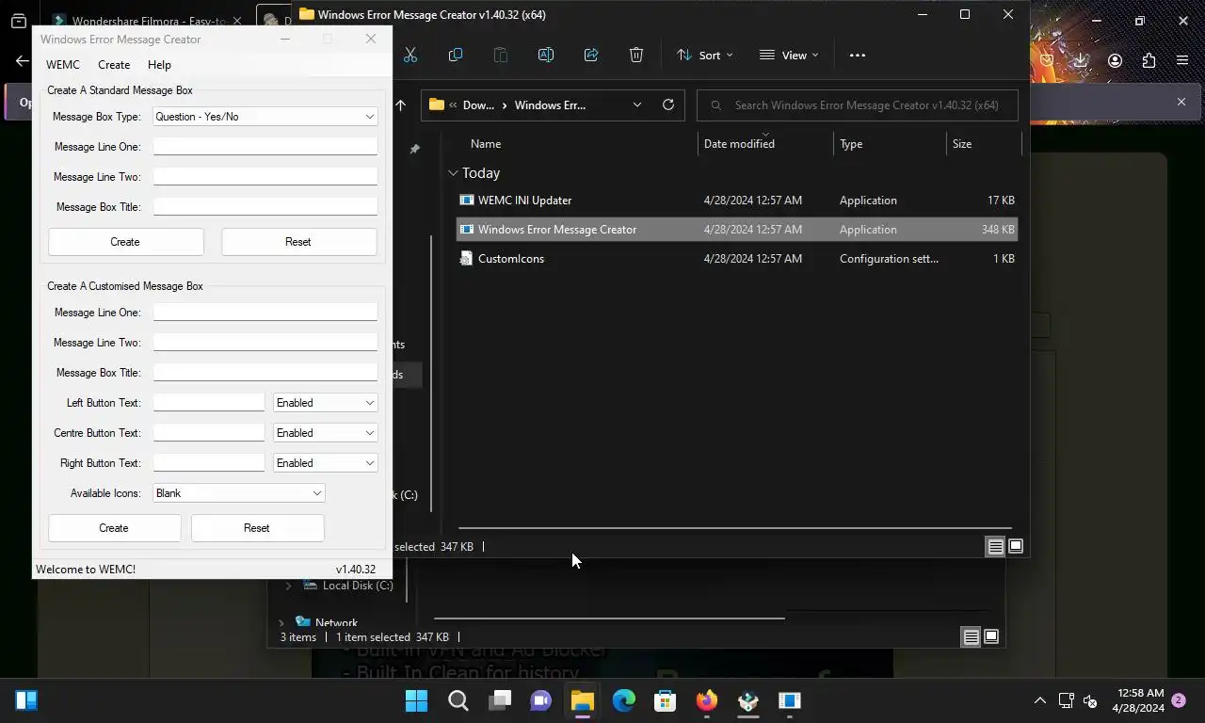Open Firefox from taskbar
Viewport: 1205px width, 723px height.
707,700
